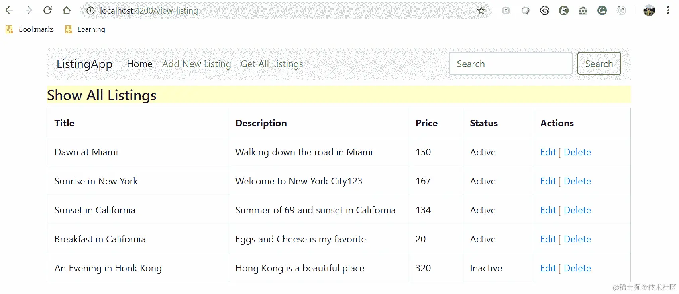
Task: Open the user profile avatar
Action: click(649, 11)
